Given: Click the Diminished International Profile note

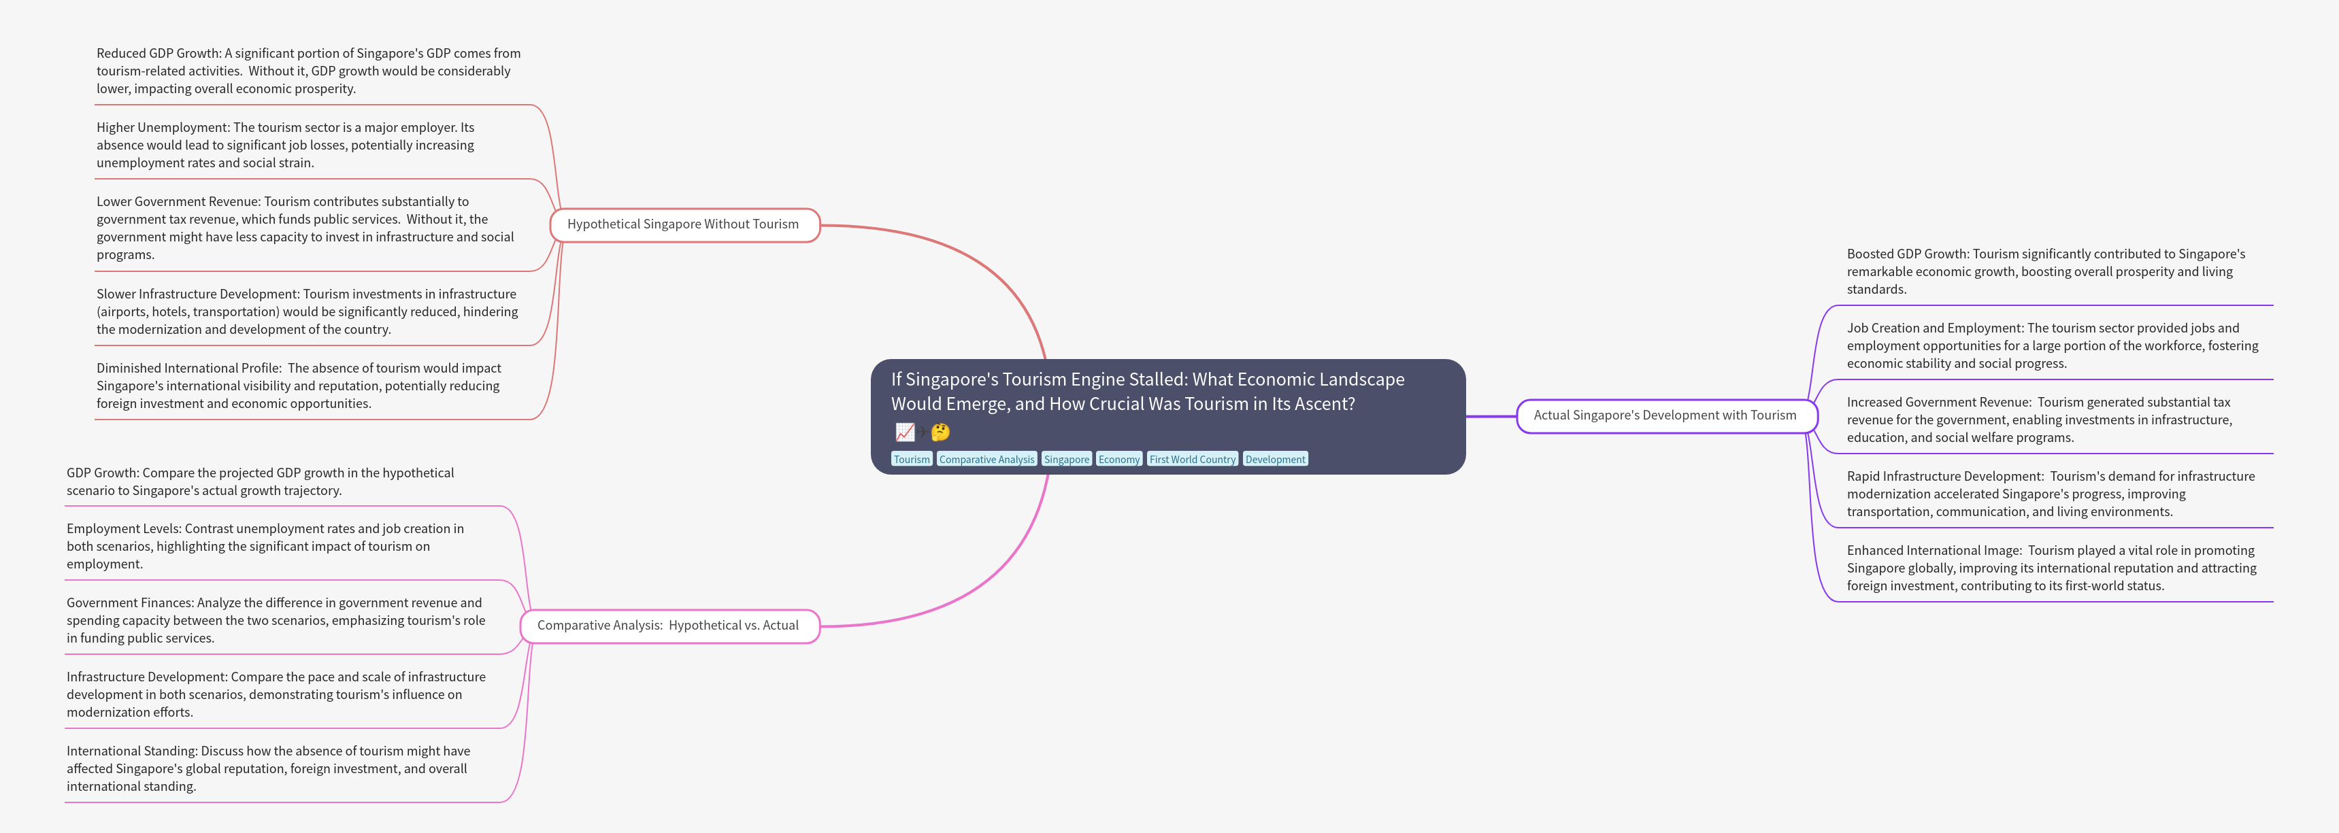Looking at the screenshot, I should 299,386.
